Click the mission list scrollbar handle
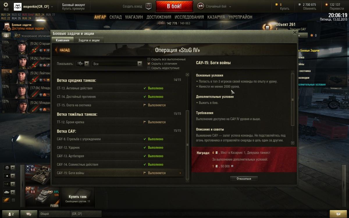Screen dimensions: 349x218 [187, 144]
